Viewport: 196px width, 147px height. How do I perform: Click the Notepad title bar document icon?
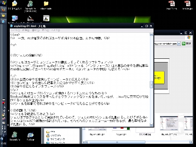point(11,26)
